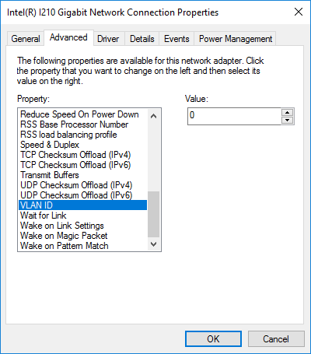Image resolution: width=311 pixels, height=354 pixels.
Task: Select Speed & Duplex property
Action: [x=83, y=145]
